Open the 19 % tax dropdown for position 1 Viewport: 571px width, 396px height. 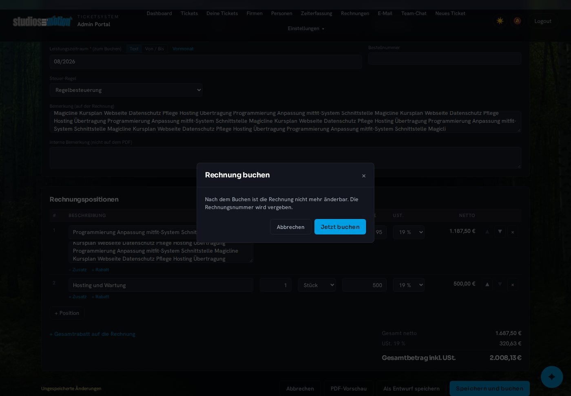coord(409,232)
